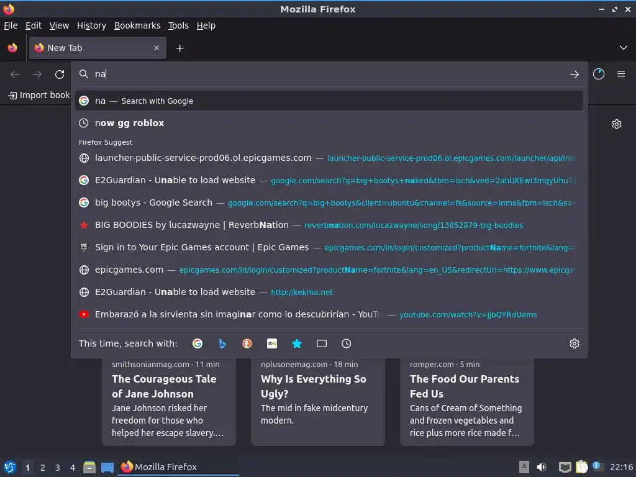Search history using the clock icon
636x477 pixels.
(x=347, y=343)
